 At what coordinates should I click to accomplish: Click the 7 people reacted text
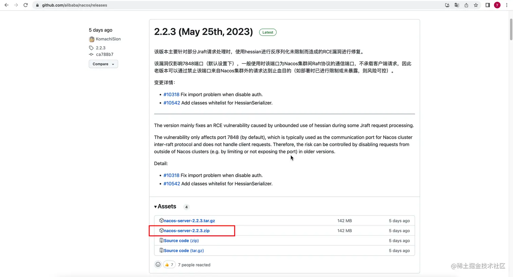[x=194, y=265]
